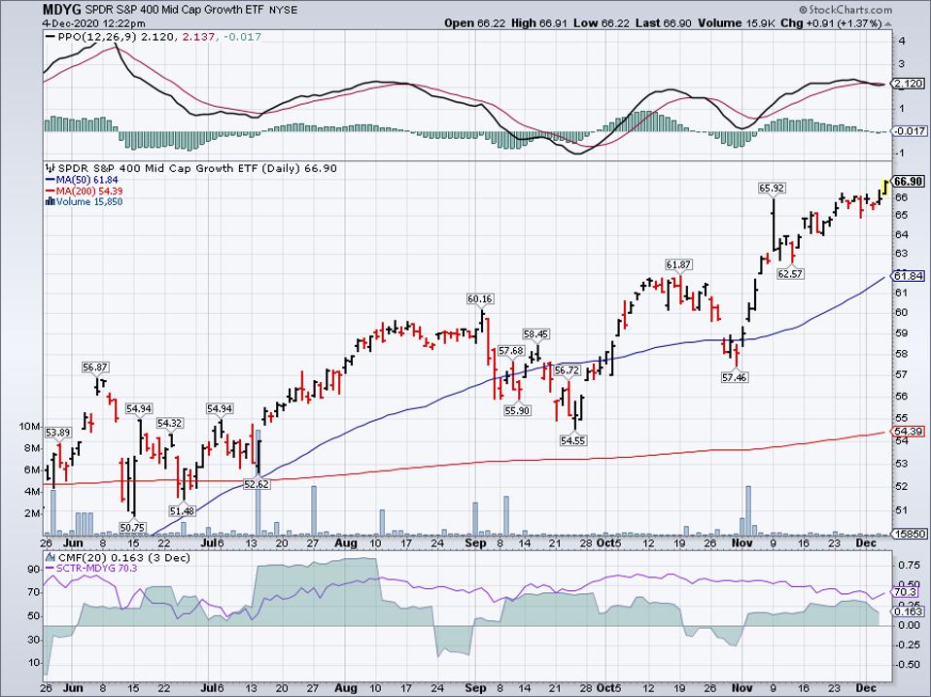Click the SCTR-MDYG 70.3 legend text
This screenshot has height=697, width=931.
pos(97,569)
